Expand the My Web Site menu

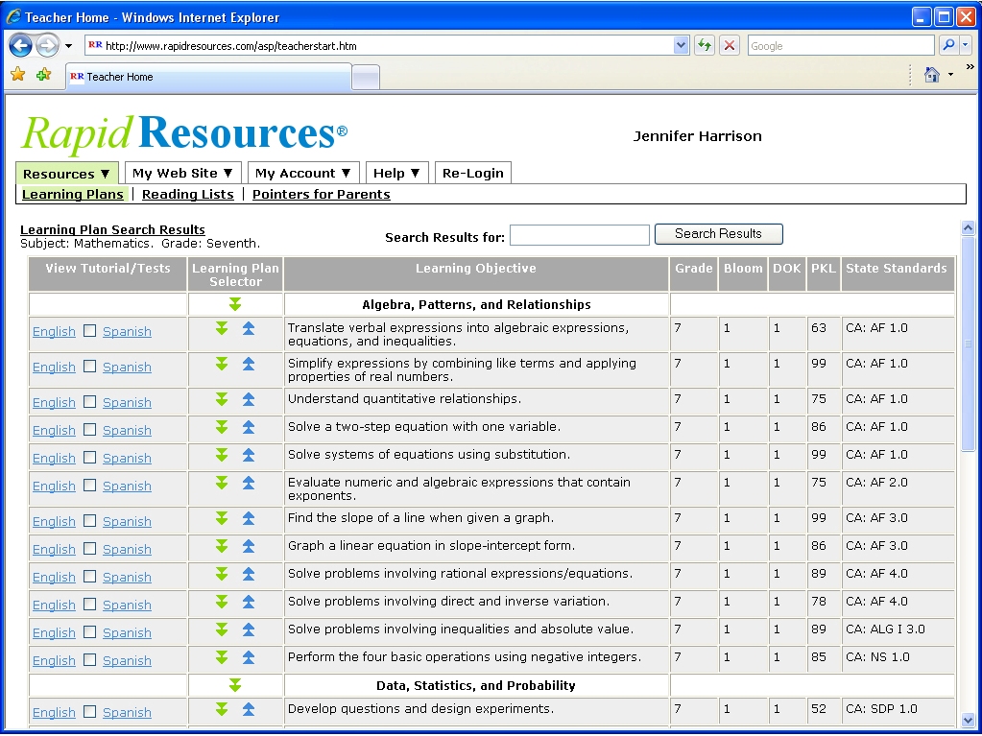182,174
